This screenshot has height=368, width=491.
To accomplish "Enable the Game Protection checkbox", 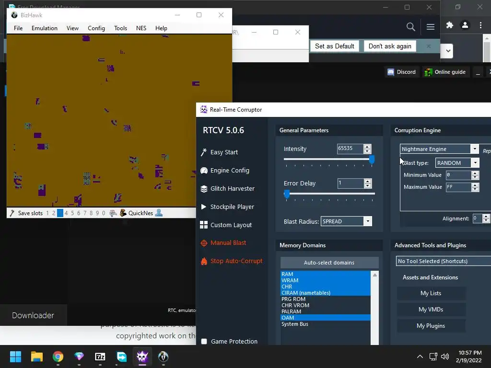I will [x=204, y=341].
